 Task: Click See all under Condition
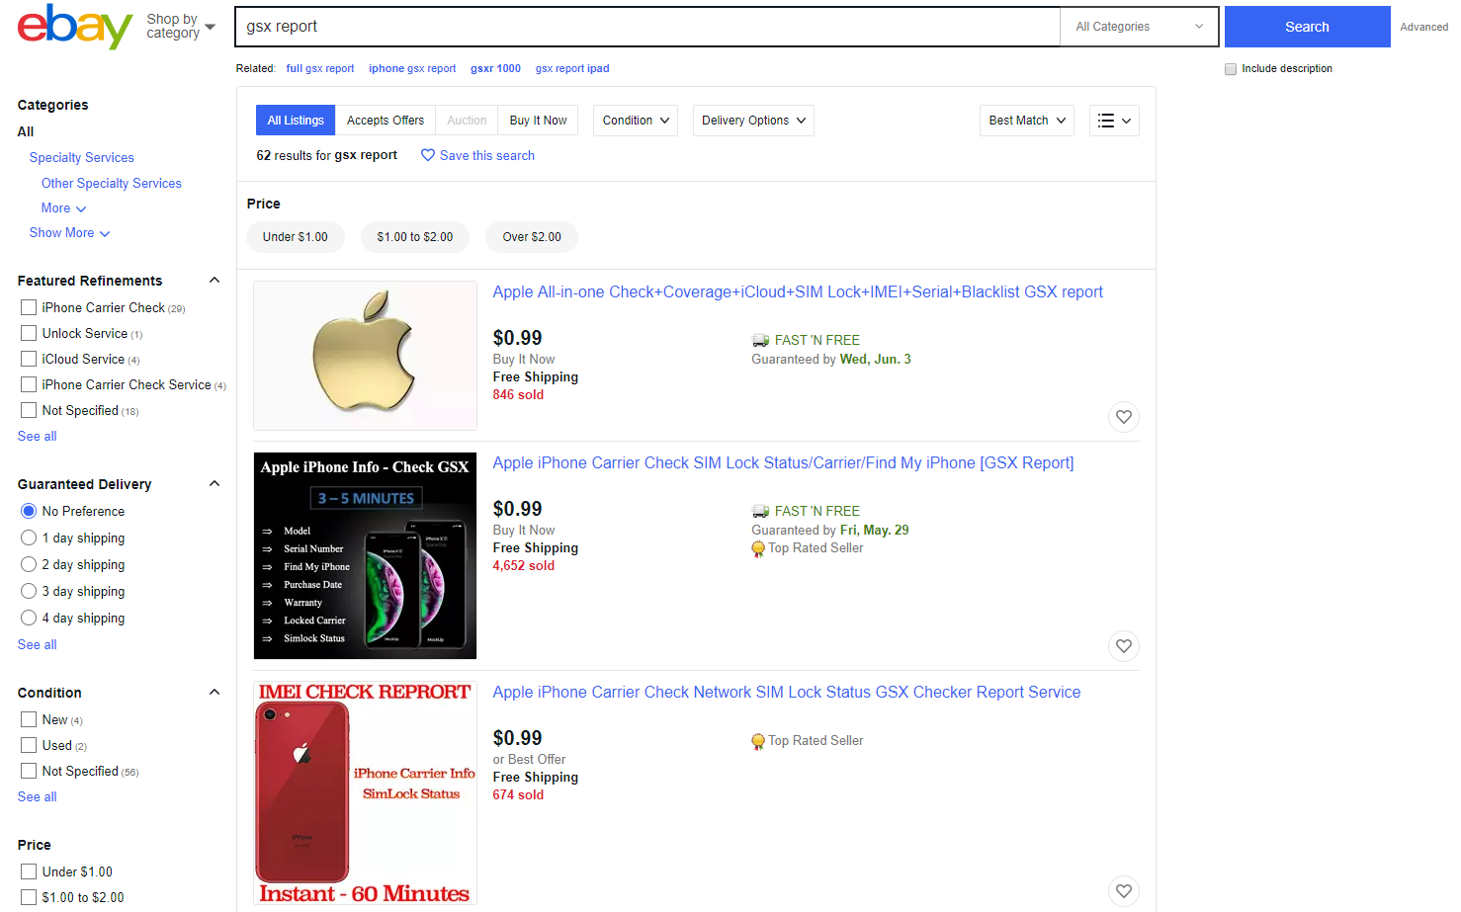[x=38, y=797]
